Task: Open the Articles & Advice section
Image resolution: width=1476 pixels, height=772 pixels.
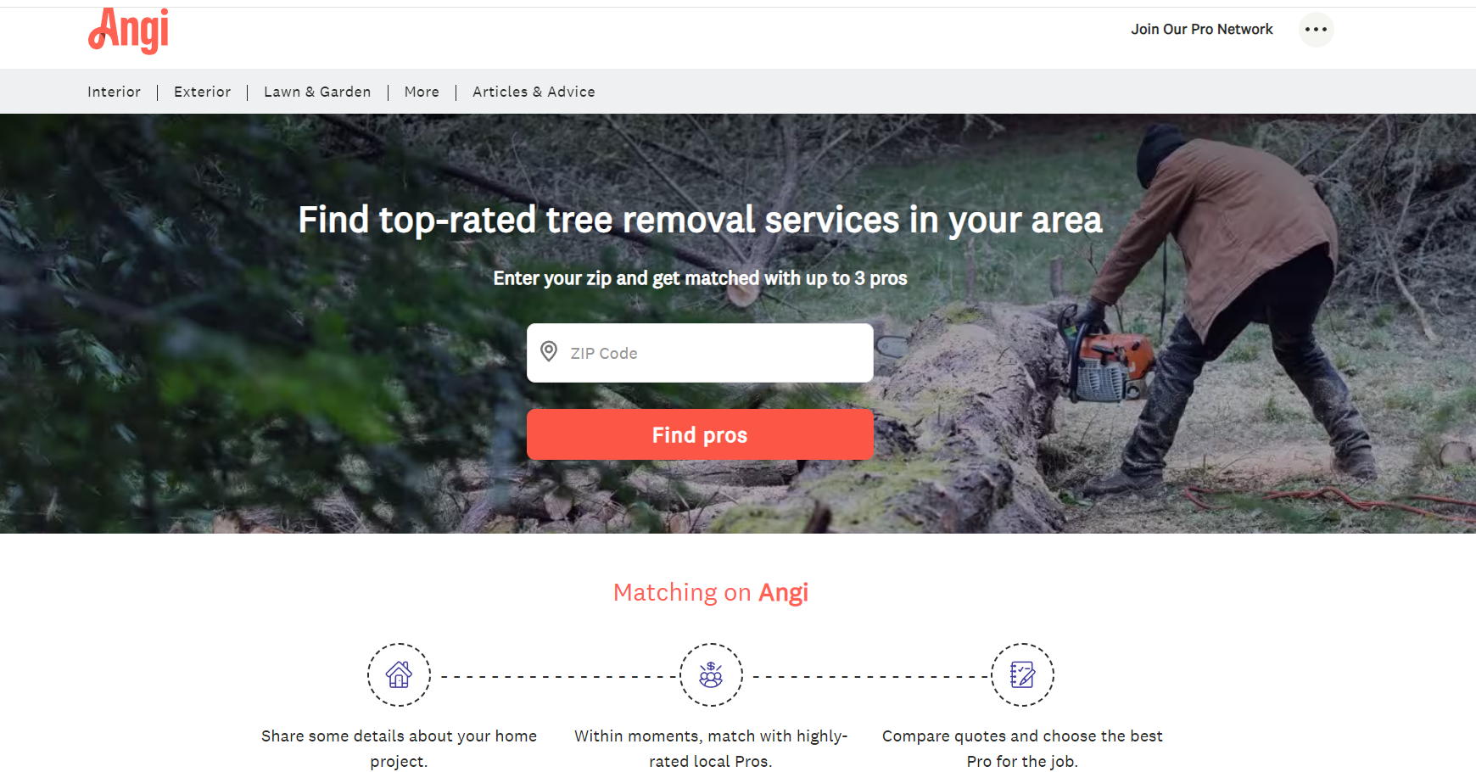Action: click(x=534, y=92)
